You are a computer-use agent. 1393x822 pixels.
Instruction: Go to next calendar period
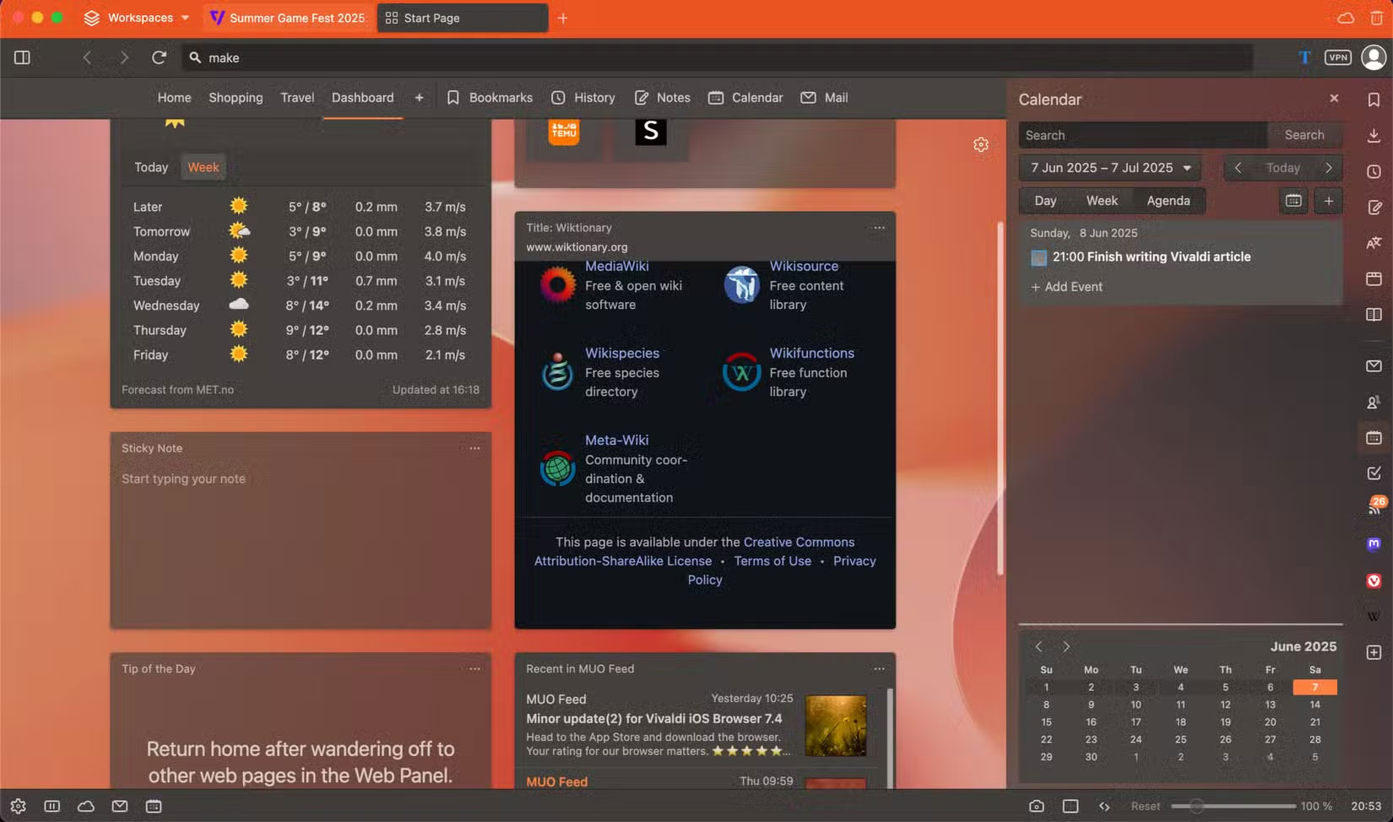(x=1329, y=168)
